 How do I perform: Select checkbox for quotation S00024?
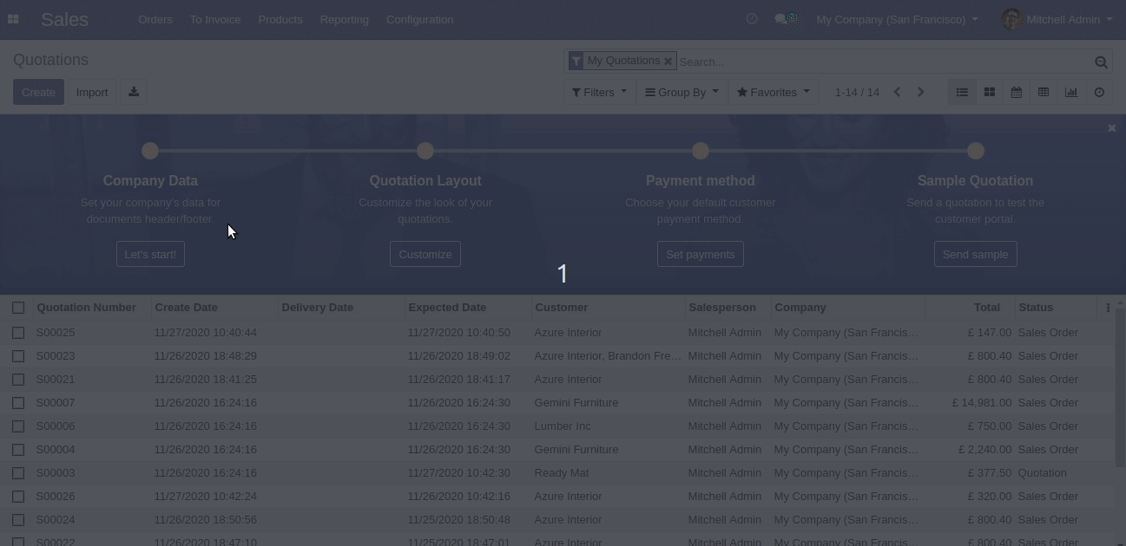point(18,520)
